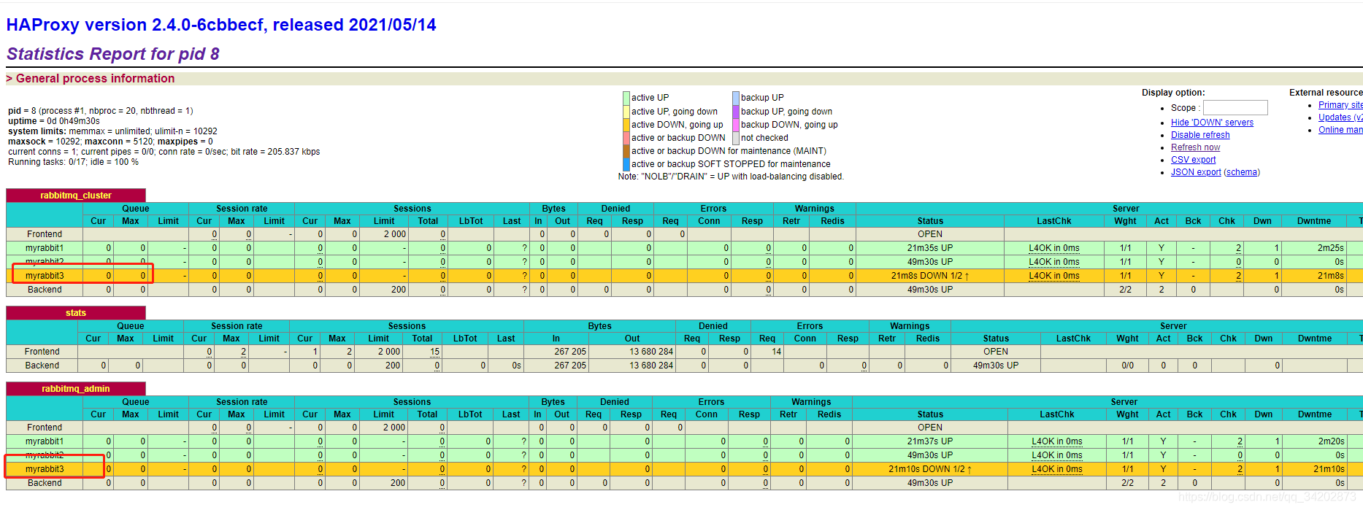The width and height of the screenshot is (1363, 510).
Task: Click the Scope filter input field
Action: pyautogui.click(x=1235, y=108)
